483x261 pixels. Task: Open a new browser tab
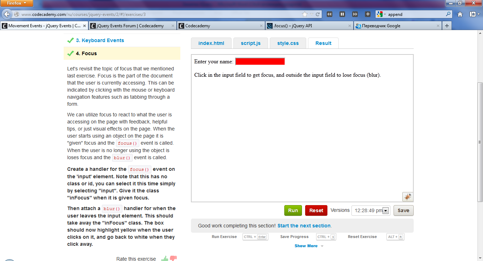tap(447, 26)
